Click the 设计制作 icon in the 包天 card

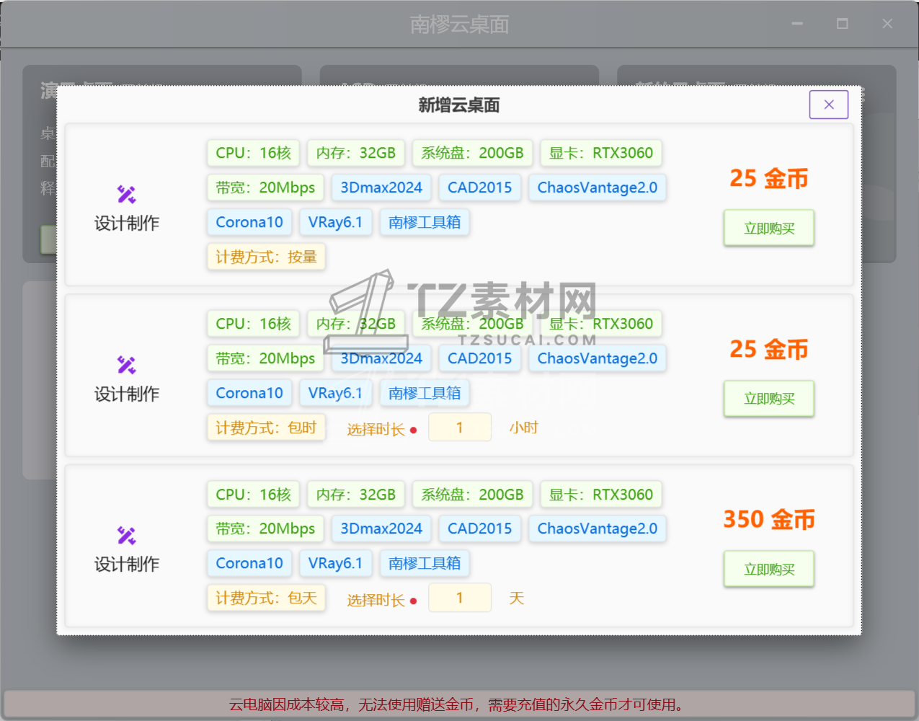[126, 535]
